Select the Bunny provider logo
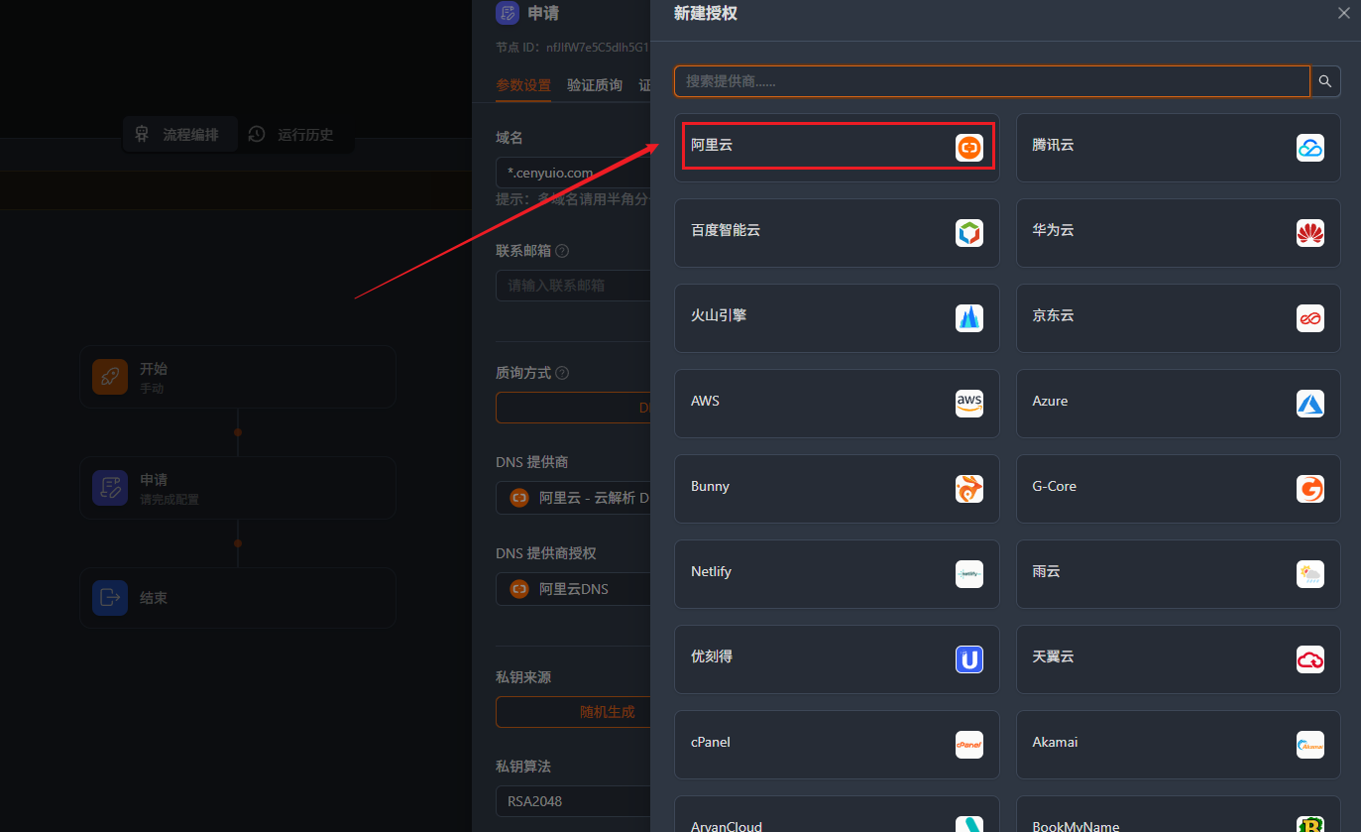1361x832 pixels. click(968, 489)
